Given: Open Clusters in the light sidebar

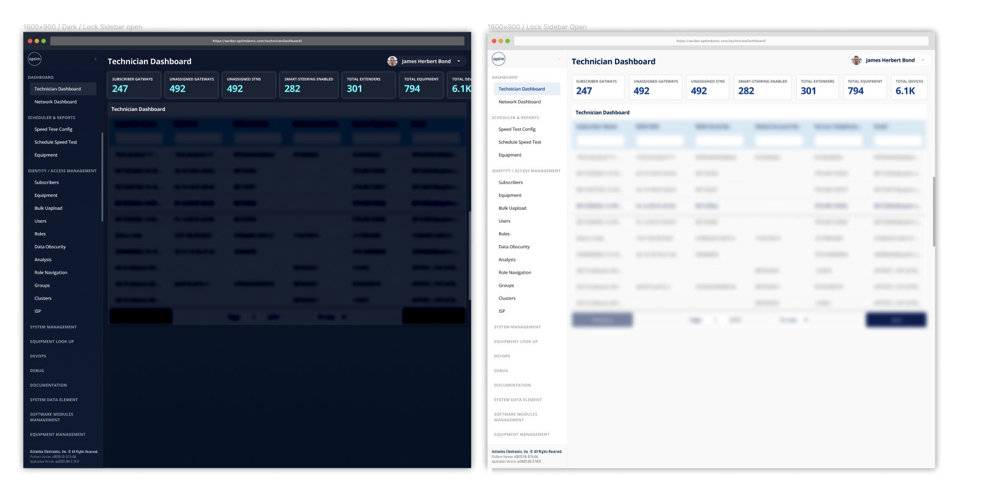Looking at the screenshot, I should pyautogui.click(x=507, y=298).
